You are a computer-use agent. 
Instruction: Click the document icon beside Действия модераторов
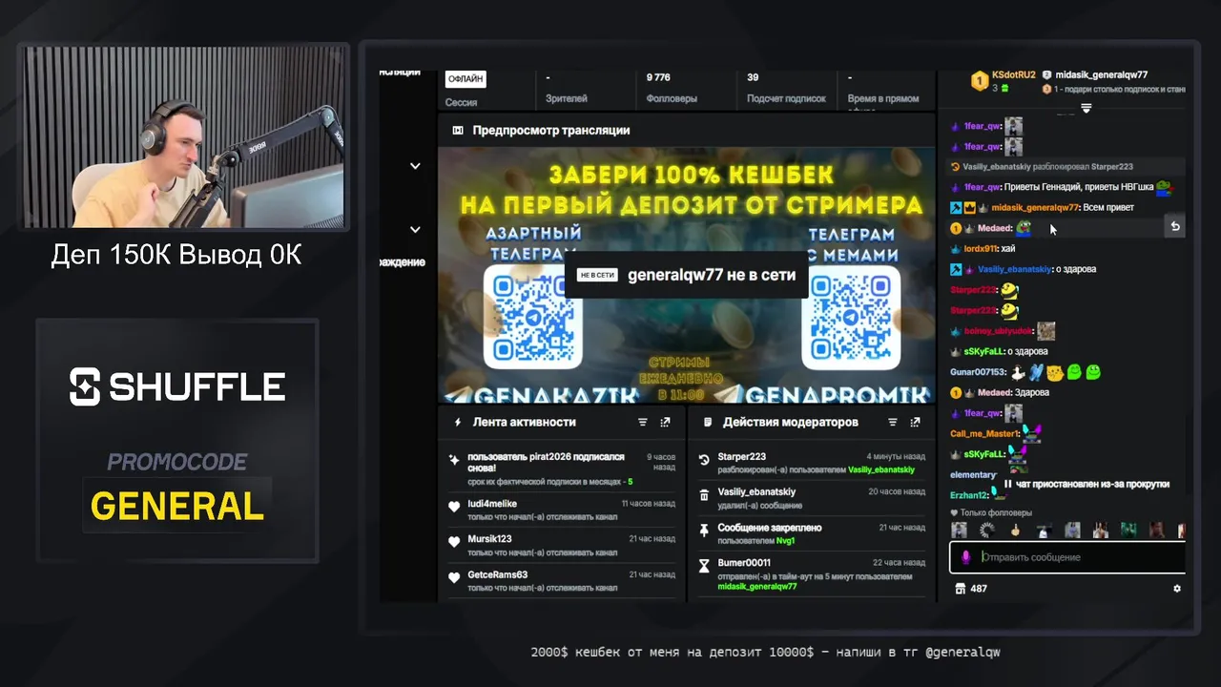tap(708, 422)
